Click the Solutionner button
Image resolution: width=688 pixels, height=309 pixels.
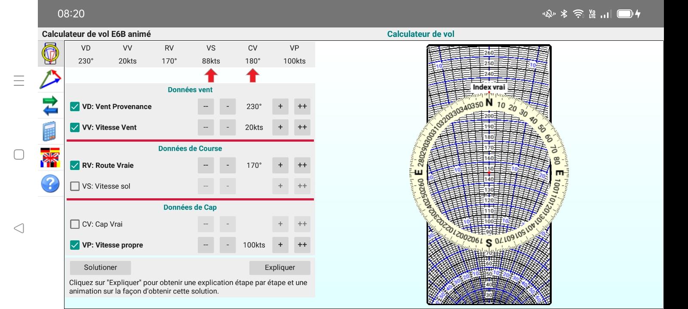tap(101, 267)
